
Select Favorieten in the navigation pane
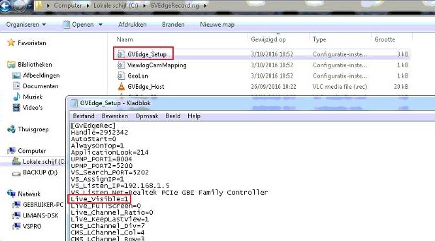tap(32, 43)
